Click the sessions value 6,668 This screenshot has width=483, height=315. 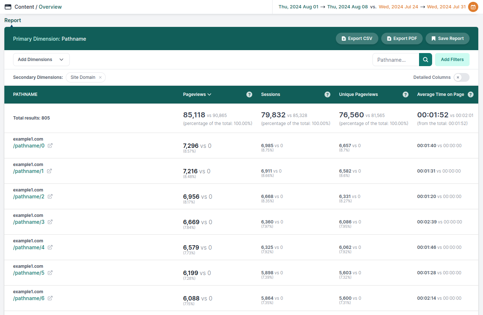point(267,197)
